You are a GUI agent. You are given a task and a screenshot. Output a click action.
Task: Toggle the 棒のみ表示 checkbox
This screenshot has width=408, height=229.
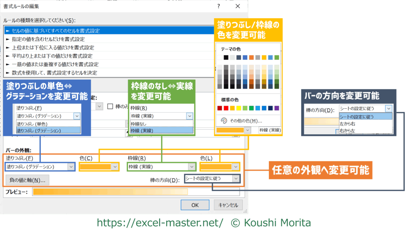tap(110, 106)
